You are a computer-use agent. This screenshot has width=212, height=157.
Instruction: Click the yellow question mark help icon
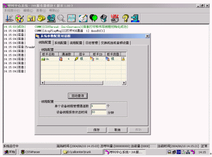click(x=125, y=18)
